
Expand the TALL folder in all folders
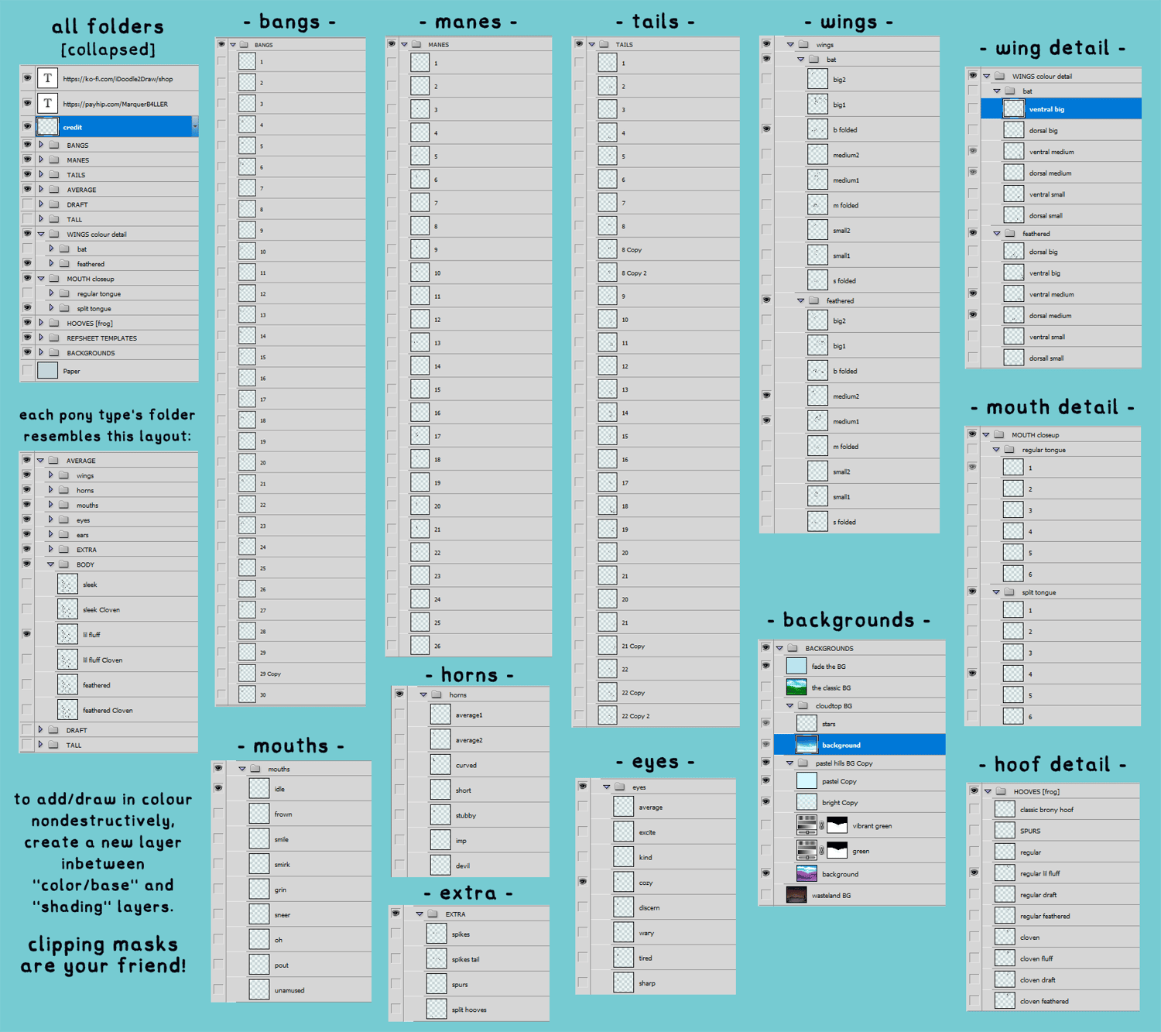(41, 219)
